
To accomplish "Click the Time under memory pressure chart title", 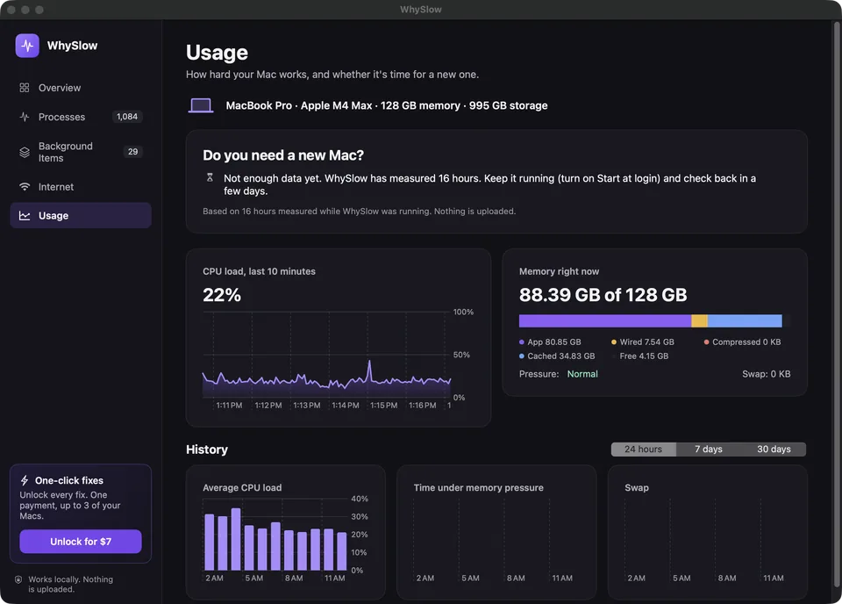I will (479, 487).
